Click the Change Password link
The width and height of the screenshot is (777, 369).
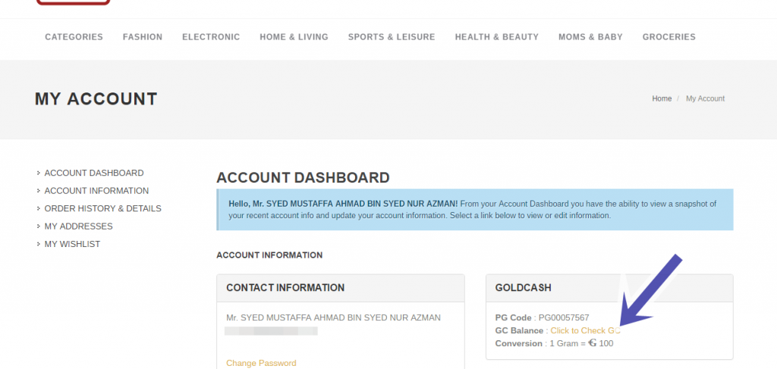(261, 363)
